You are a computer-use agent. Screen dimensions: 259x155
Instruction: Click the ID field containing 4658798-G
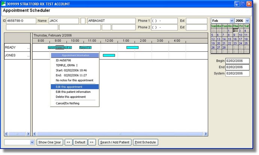pyautogui.click(x=21, y=21)
